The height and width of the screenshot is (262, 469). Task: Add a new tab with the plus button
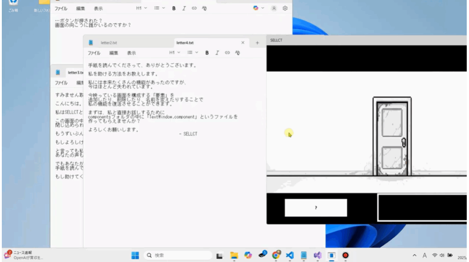(x=257, y=43)
